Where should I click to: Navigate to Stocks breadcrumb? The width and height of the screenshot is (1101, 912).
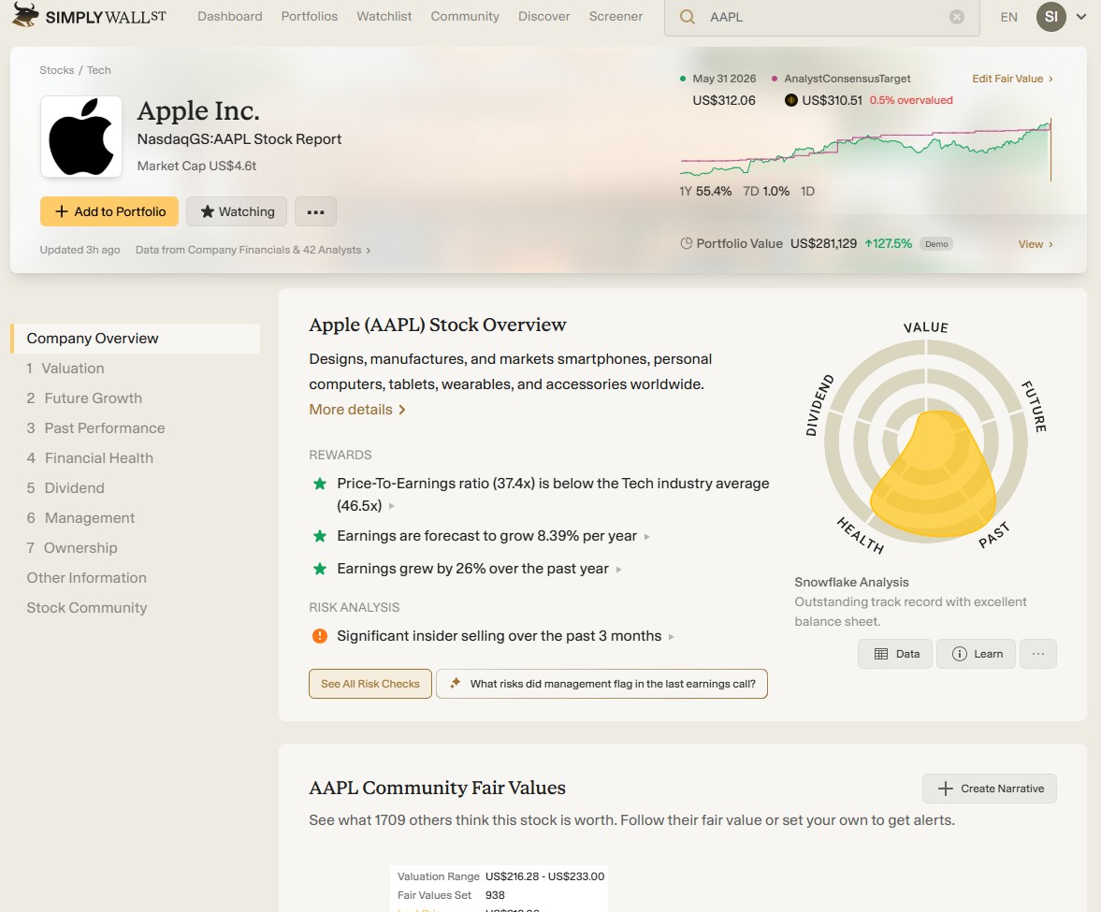(x=57, y=70)
